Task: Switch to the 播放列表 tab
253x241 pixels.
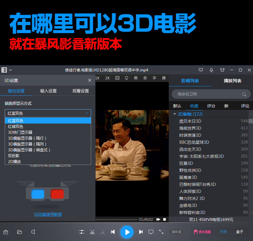Action: tap(233, 81)
